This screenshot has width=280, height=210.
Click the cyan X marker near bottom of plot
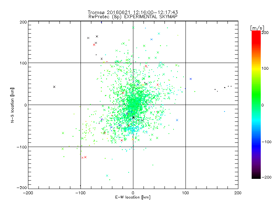pyautogui.click(x=107, y=176)
